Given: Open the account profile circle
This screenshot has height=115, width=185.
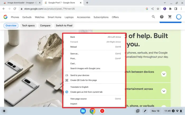Looking at the screenshot, I should (x=179, y=17).
